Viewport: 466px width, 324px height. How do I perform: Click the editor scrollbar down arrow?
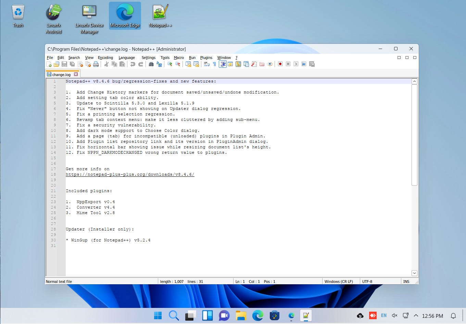(414, 273)
